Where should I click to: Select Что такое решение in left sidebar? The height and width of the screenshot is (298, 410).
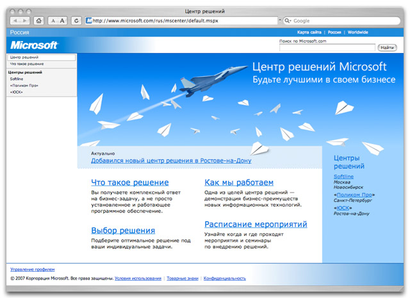[27, 64]
